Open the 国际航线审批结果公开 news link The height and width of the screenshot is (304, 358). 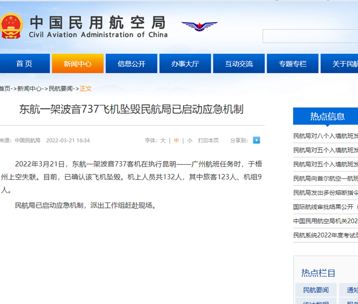tap(325, 207)
